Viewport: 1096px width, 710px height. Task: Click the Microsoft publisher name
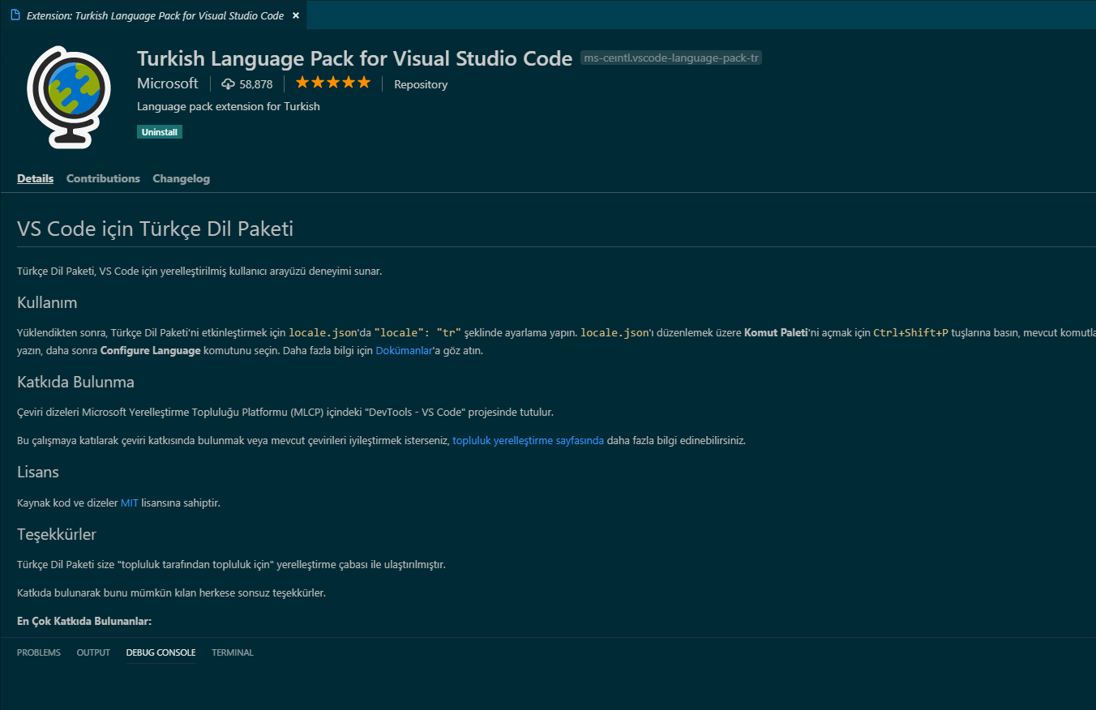[167, 83]
